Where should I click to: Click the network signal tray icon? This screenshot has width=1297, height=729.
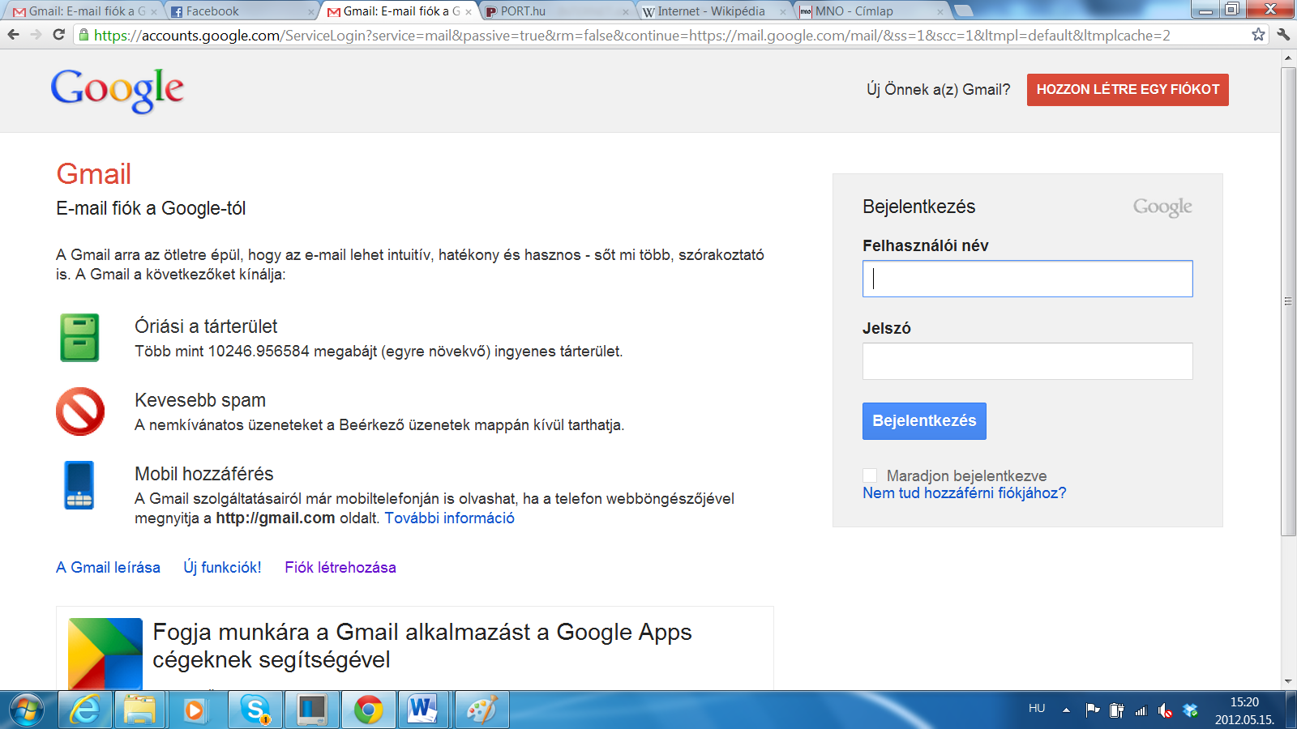[x=1141, y=710]
